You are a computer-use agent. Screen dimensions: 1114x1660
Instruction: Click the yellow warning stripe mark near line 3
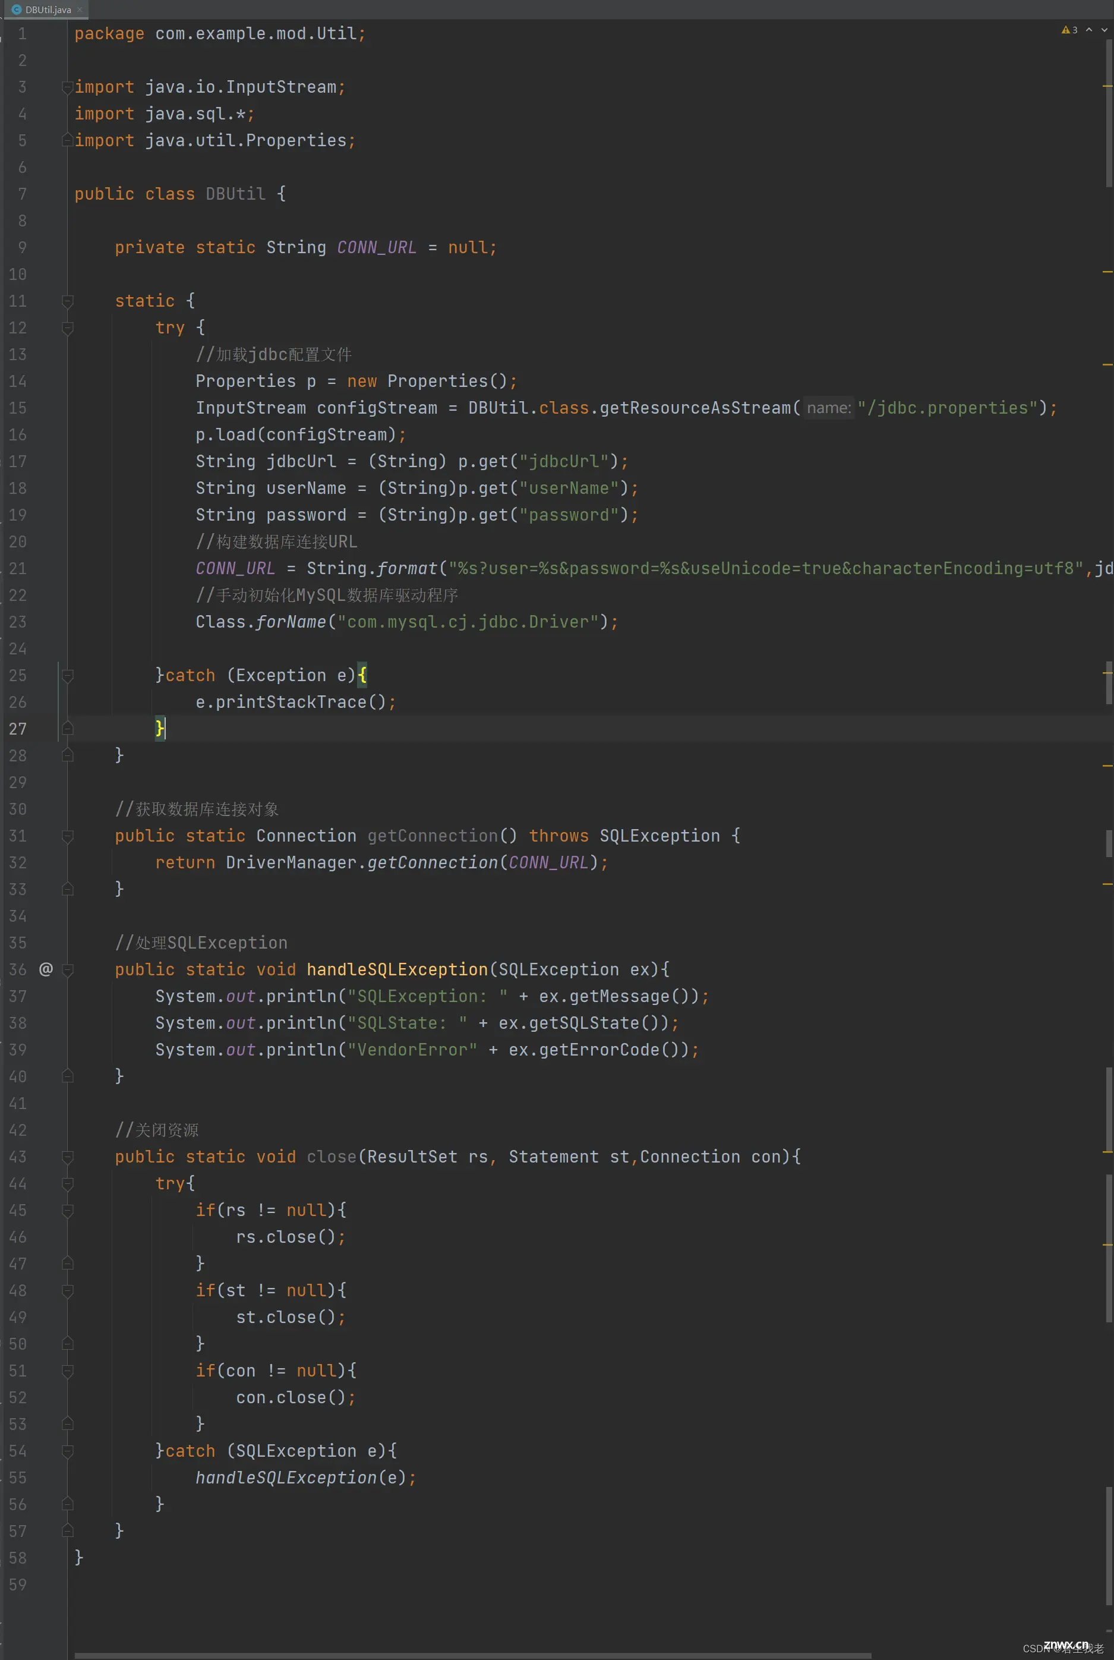coord(1107,86)
